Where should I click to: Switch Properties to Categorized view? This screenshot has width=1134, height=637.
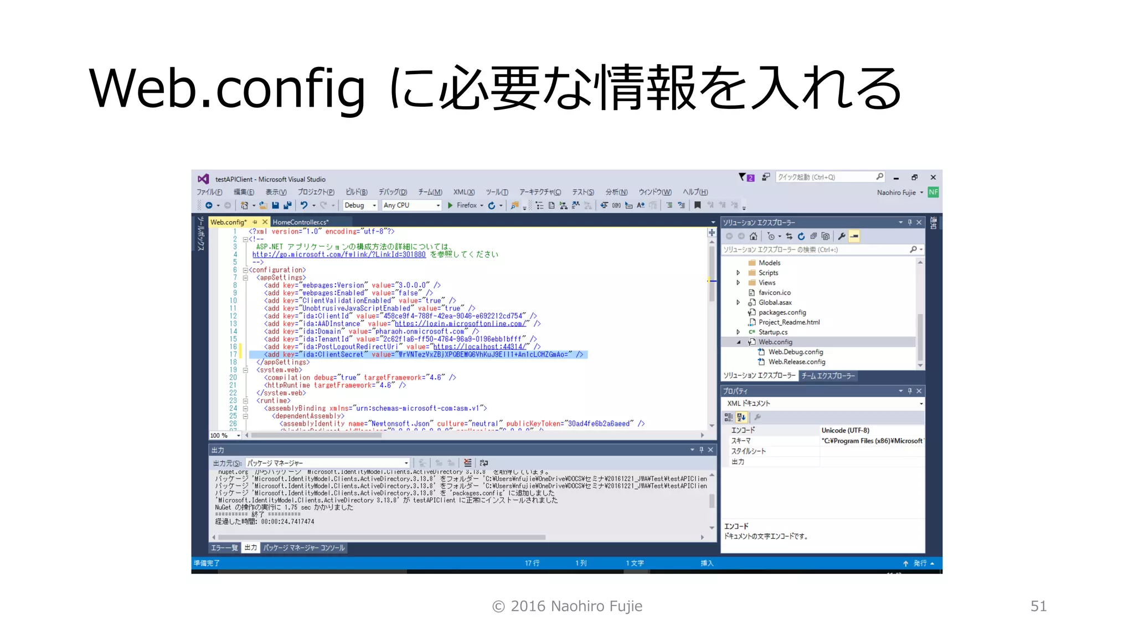click(729, 417)
